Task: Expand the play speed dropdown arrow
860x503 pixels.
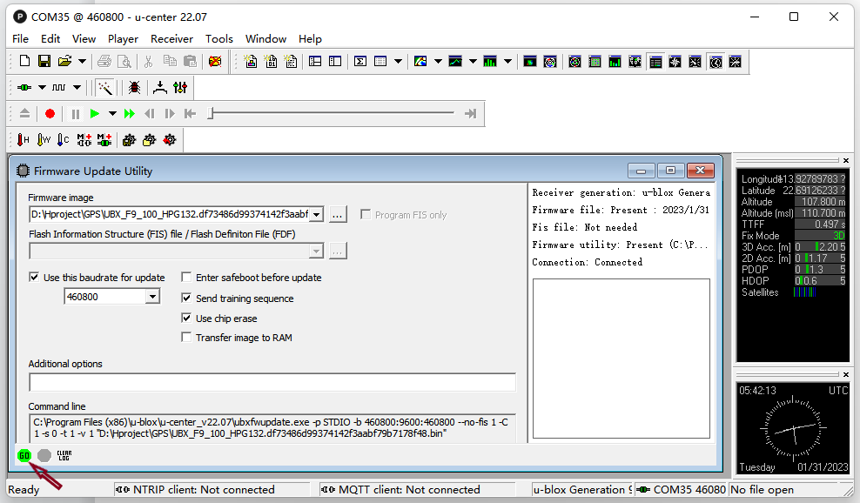Action: click(x=112, y=113)
